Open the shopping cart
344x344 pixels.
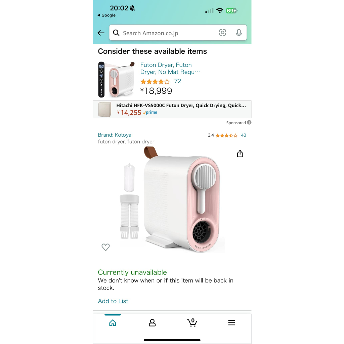192,322
